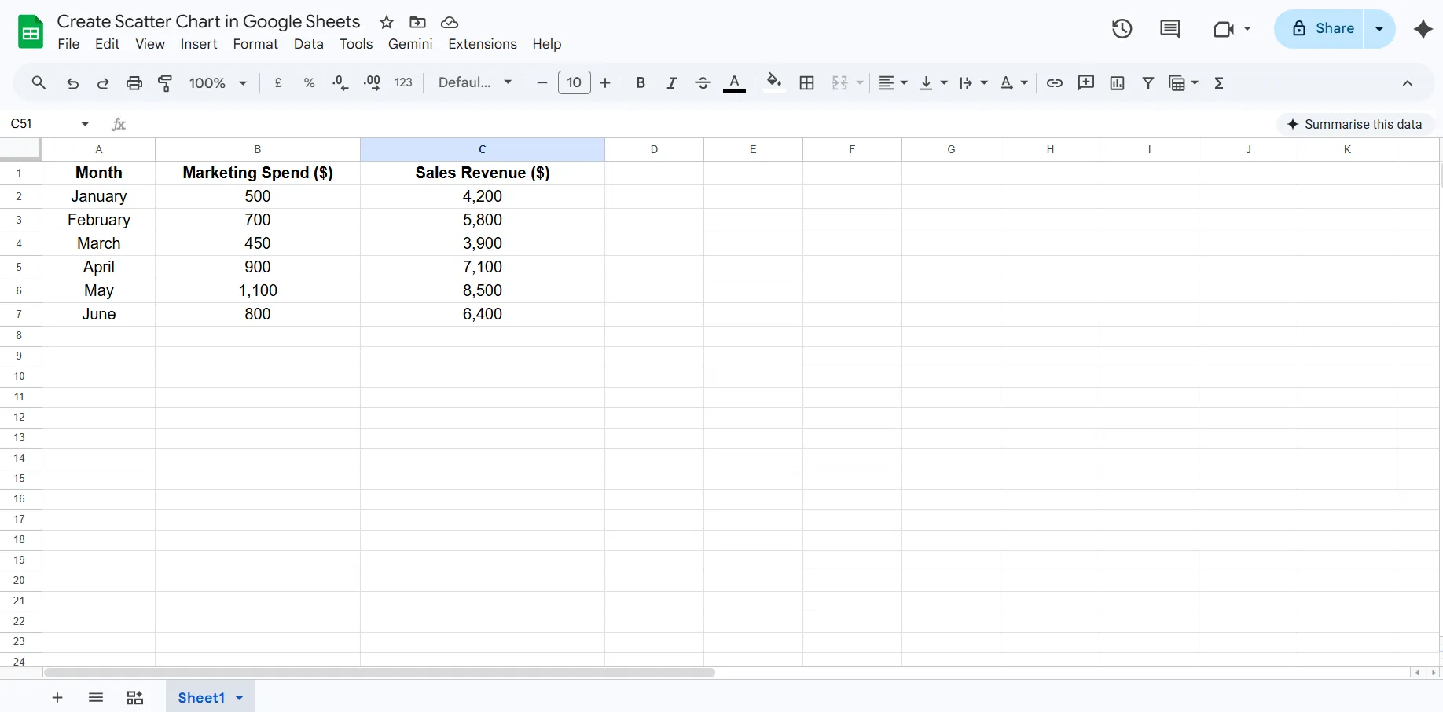The width and height of the screenshot is (1443, 712).
Task: Open the fill colour picker
Action: [774, 82]
